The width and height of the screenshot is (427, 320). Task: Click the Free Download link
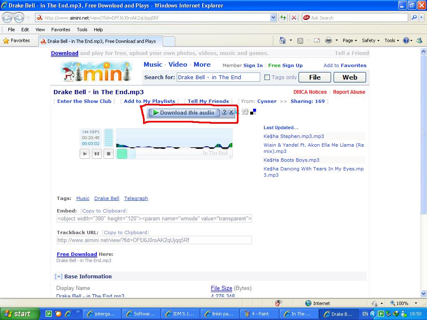click(77, 254)
